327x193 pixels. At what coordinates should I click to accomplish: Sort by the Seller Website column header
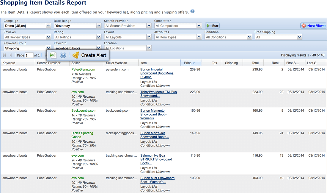[x=121, y=63]
